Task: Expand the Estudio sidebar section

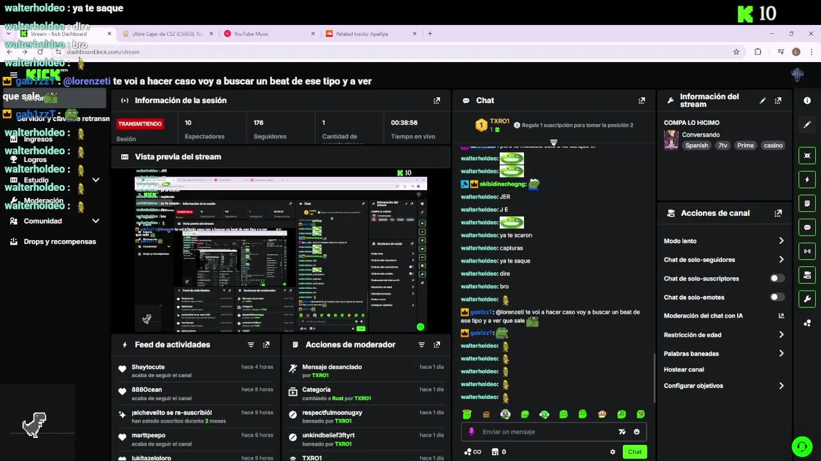Action: [96, 180]
